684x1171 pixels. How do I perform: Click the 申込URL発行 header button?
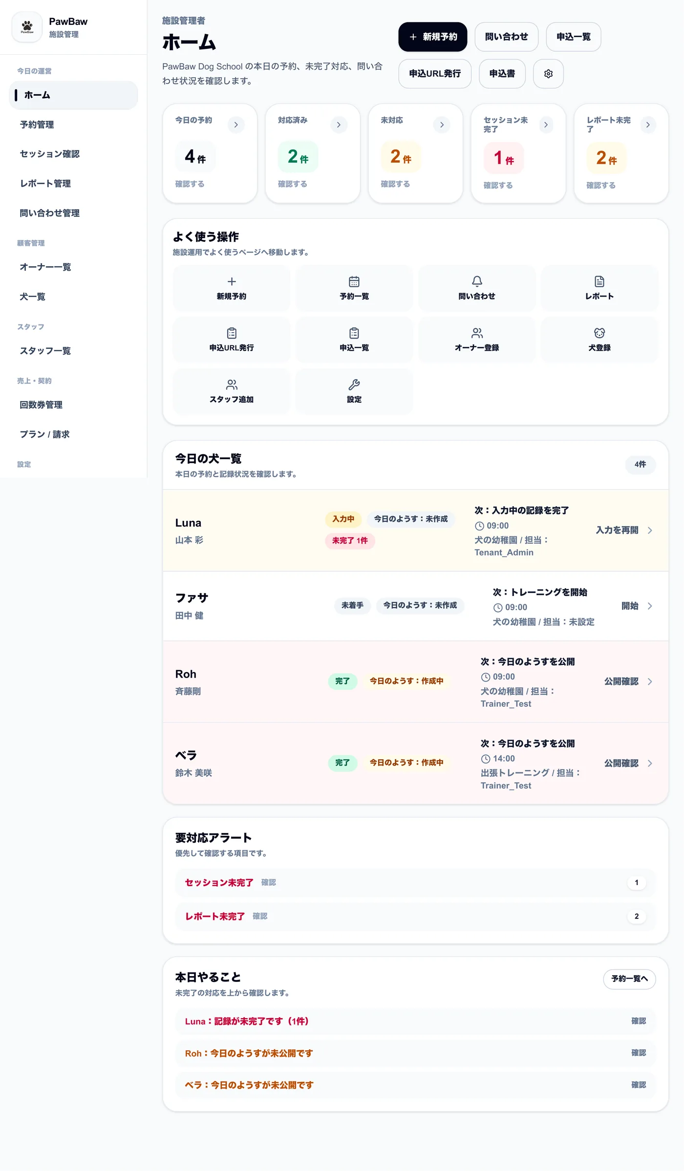[x=435, y=74]
